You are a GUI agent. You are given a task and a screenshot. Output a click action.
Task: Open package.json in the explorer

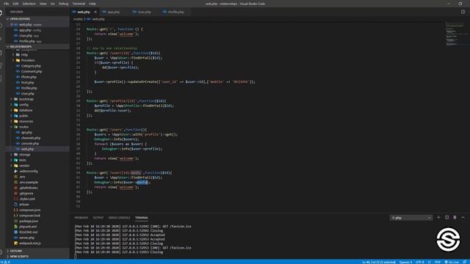(29, 221)
